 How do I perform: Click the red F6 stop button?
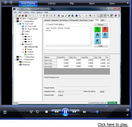coord(105,29)
